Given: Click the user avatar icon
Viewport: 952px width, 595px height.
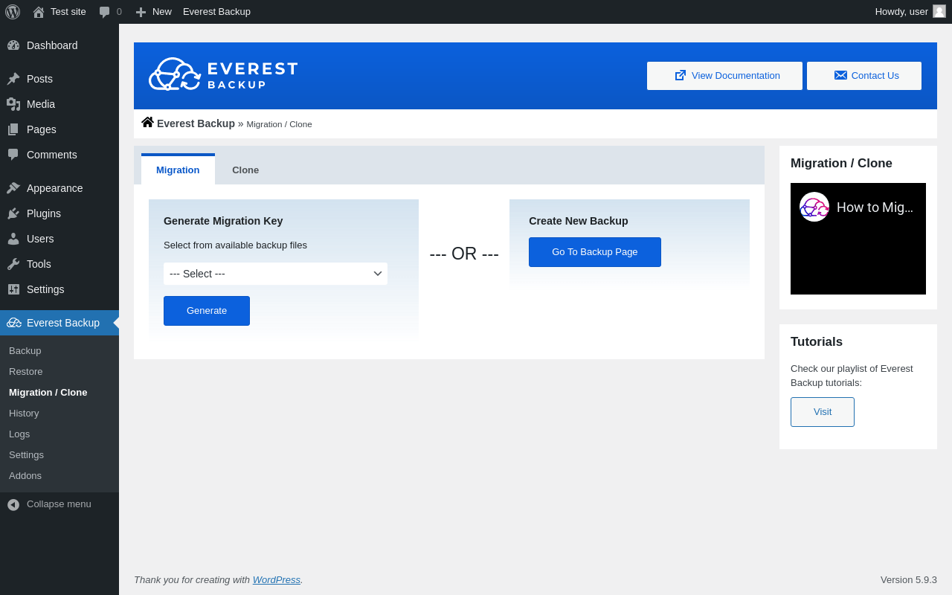Looking at the screenshot, I should 939,11.
